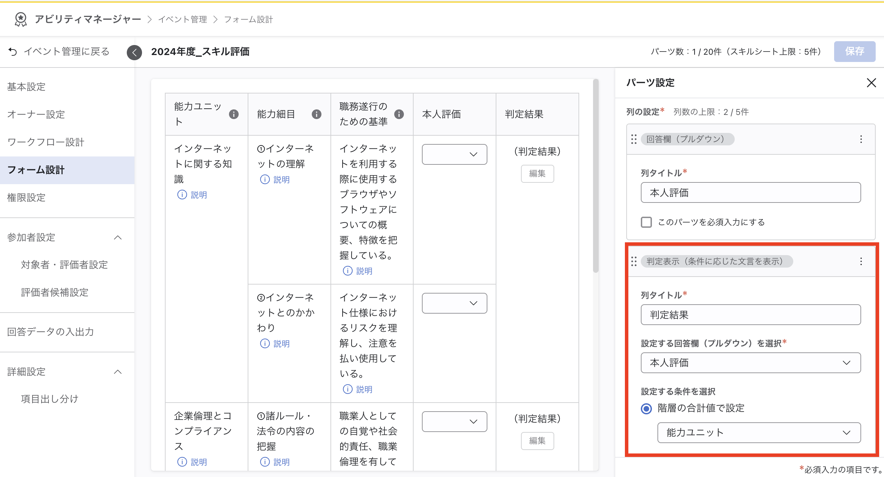Click the round back arrow beside form title
This screenshot has height=477, width=884.
[134, 52]
